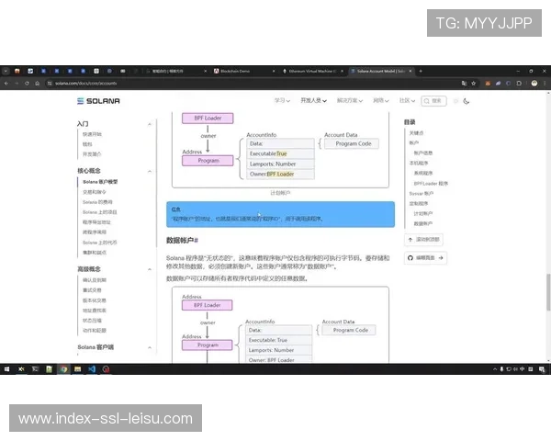Open 地址查找表 sidebar link
The height and width of the screenshot is (441, 551).
(95, 311)
